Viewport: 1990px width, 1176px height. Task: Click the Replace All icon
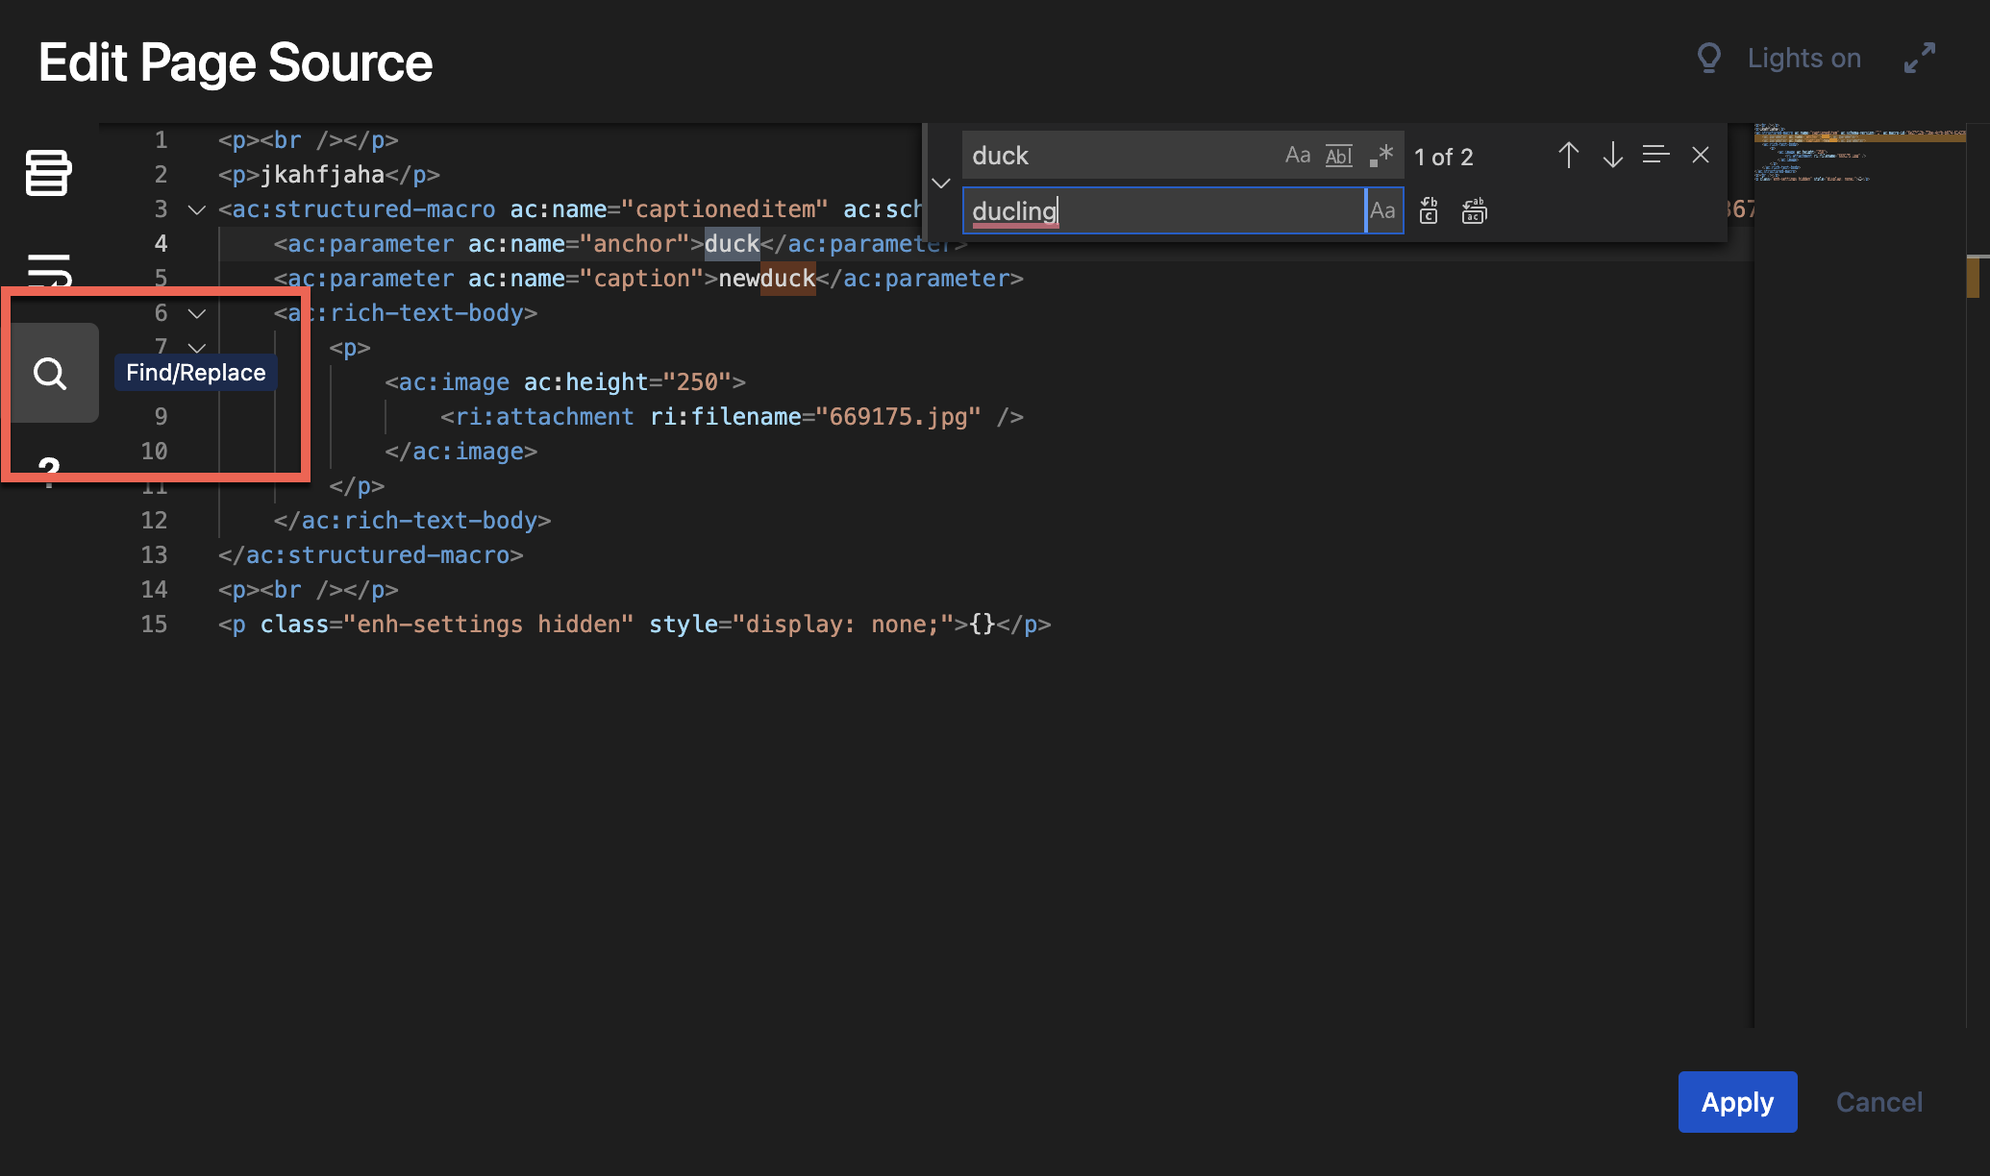click(x=1474, y=210)
